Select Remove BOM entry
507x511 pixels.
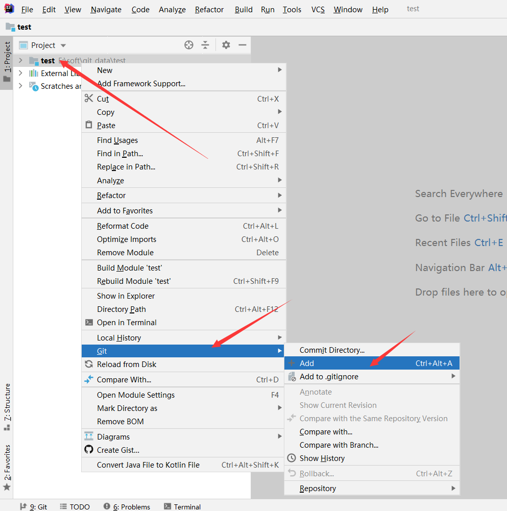(x=184, y=421)
